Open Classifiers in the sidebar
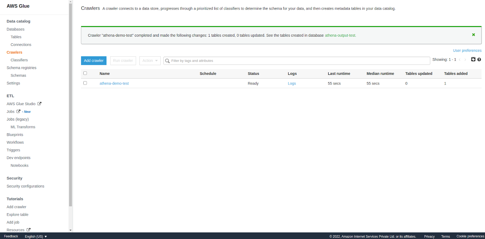Image resolution: width=485 pixels, height=239 pixels. (x=19, y=60)
